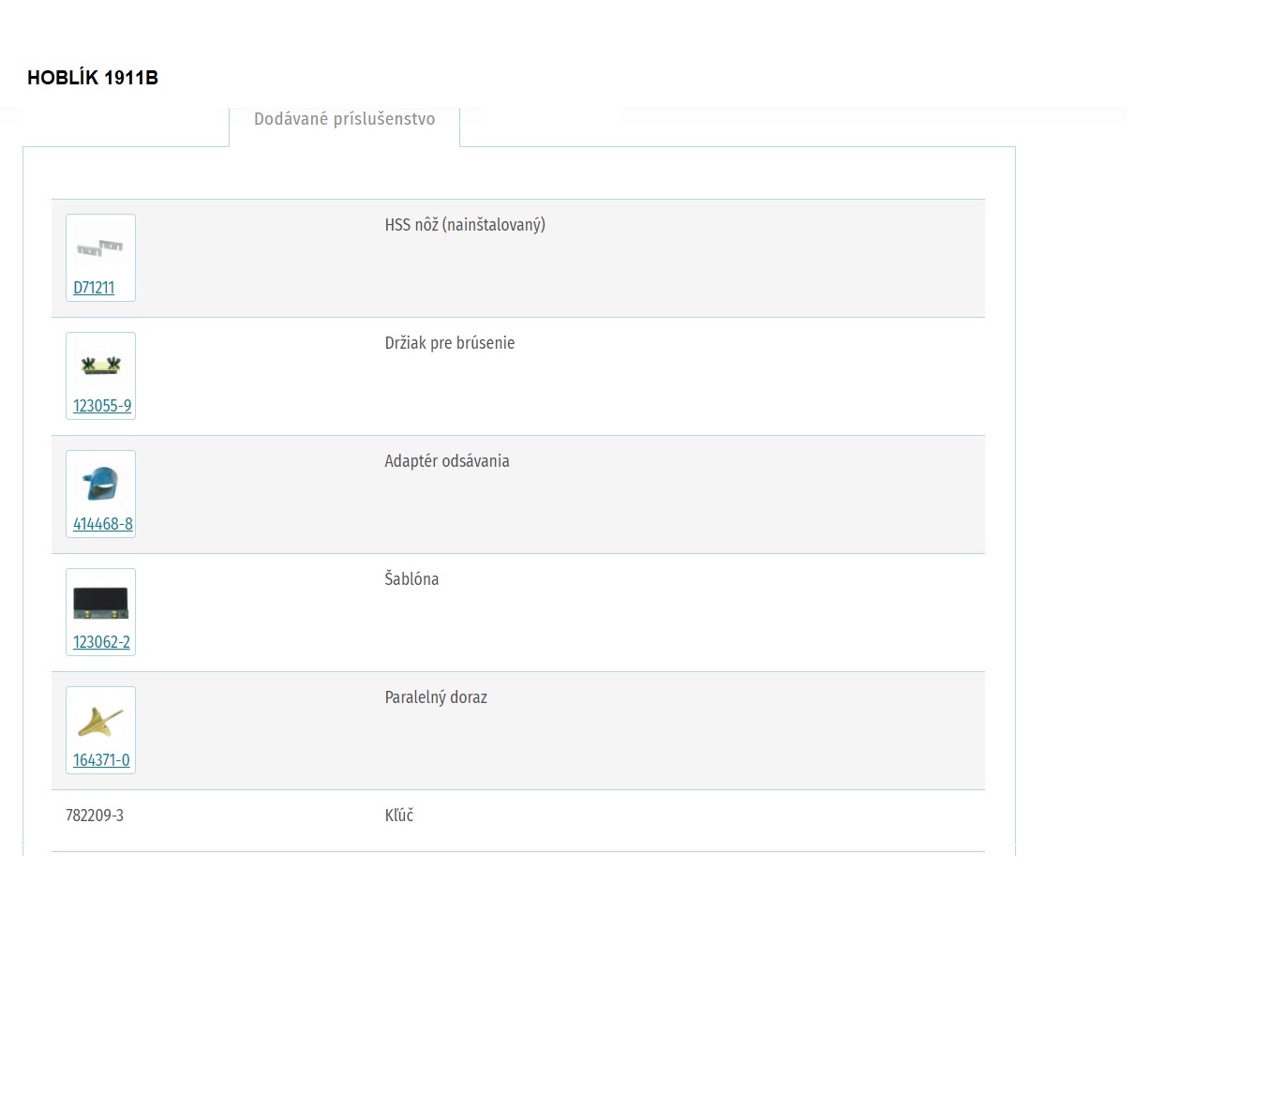Viewport: 1271px width, 1093px height.
Task: Select the text Držiak pre brúsenie
Action: click(450, 343)
